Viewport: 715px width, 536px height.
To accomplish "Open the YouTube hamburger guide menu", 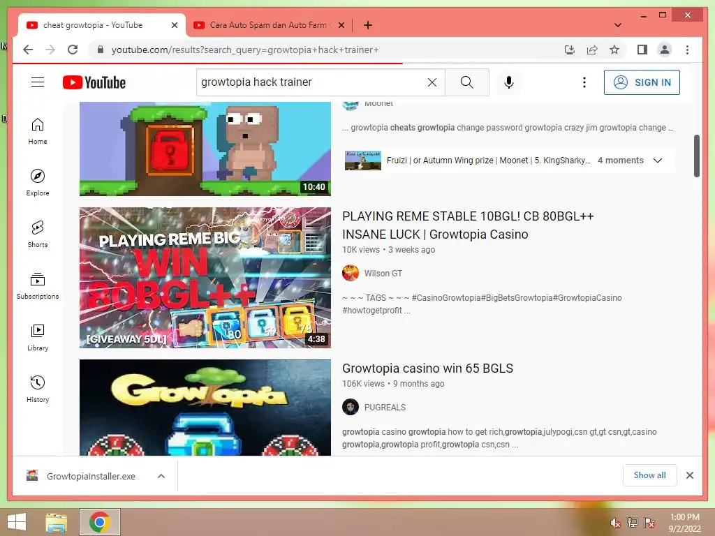I will click(x=38, y=82).
